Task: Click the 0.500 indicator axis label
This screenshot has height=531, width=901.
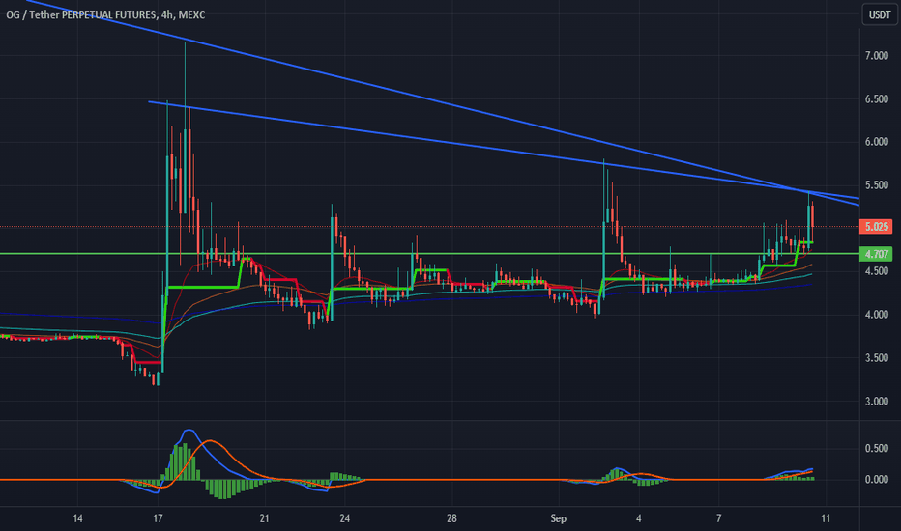Action: click(x=876, y=448)
